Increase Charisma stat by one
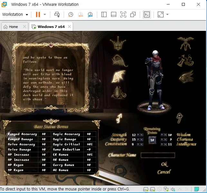This screenshot has width=207, height=193. (165, 139)
